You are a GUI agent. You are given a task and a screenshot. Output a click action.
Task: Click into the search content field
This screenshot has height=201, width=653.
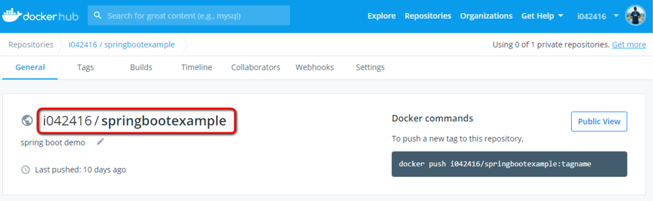[x=193, y=15]
